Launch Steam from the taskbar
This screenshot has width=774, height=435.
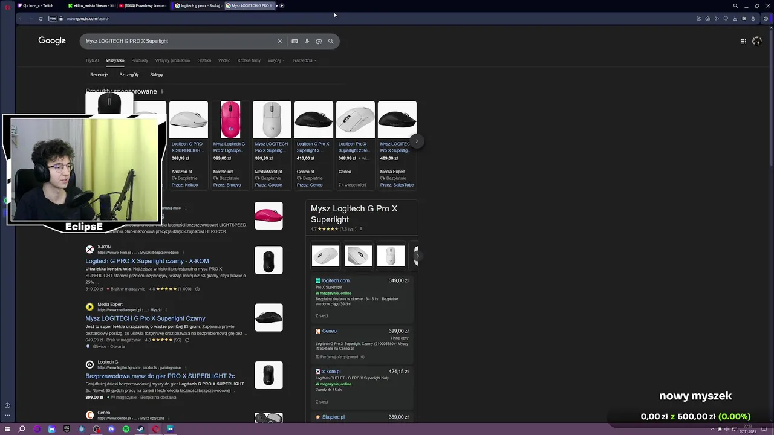(x=140, y=429)
